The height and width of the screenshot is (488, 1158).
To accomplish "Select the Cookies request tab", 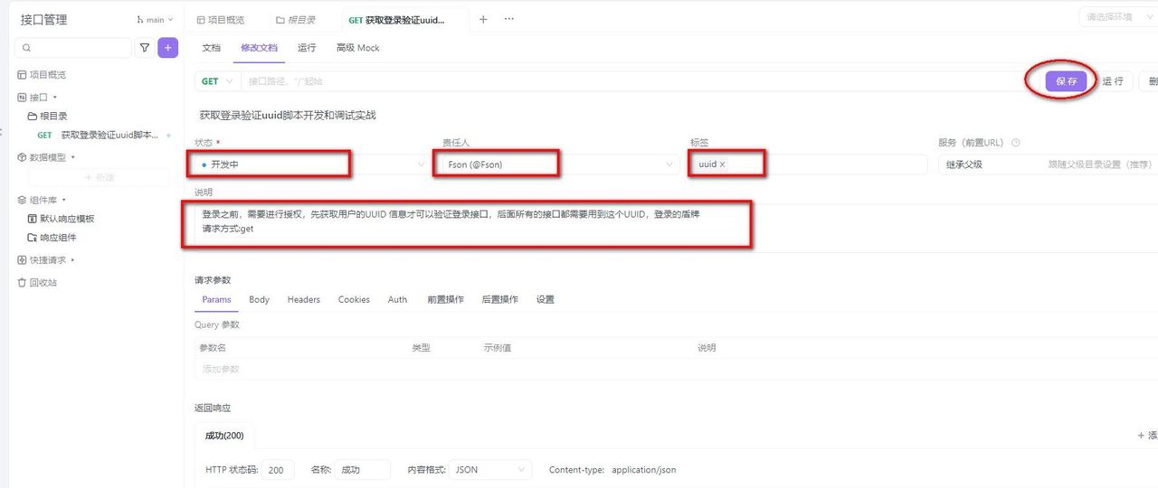I will [x=354, y=299].
